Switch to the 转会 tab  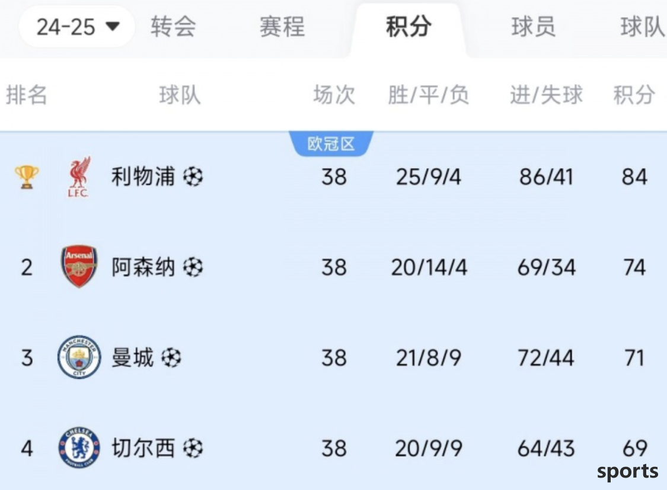tap(173, 27)
